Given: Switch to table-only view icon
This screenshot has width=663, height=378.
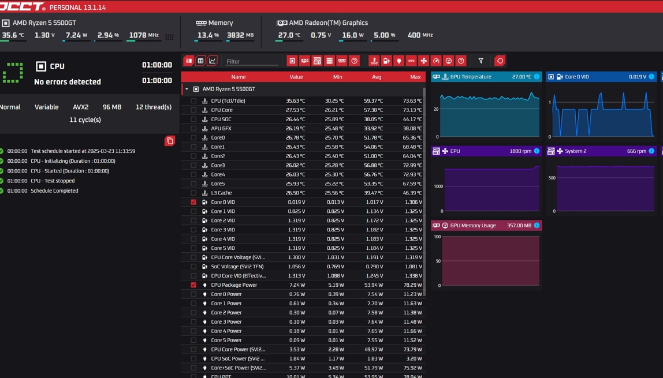Looking at the screenshot, I should (x=200, y=61).
